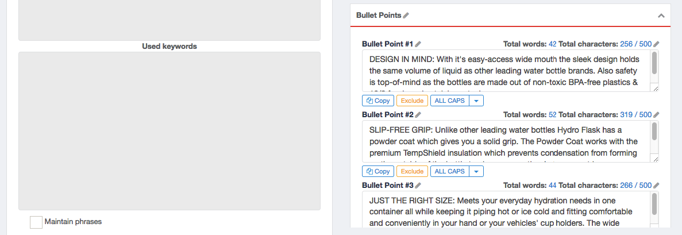Viewport: 682px width, 235px height.
Task: Open dropdown arrow next to second ALL CAPS
Action: click(x=476, y=171)
